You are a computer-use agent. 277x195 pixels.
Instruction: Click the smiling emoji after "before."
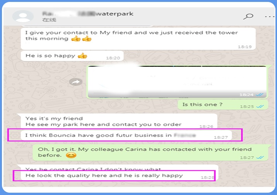point(71,155)
